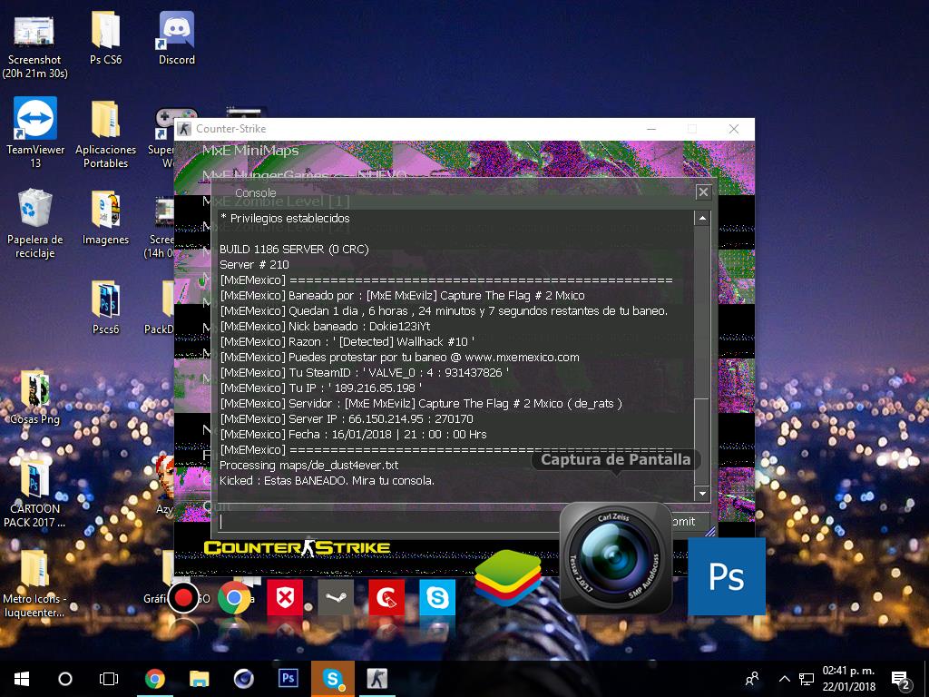Switch to Chrome in taskbar
The image size is (929, 697).
tap(154, 679)
